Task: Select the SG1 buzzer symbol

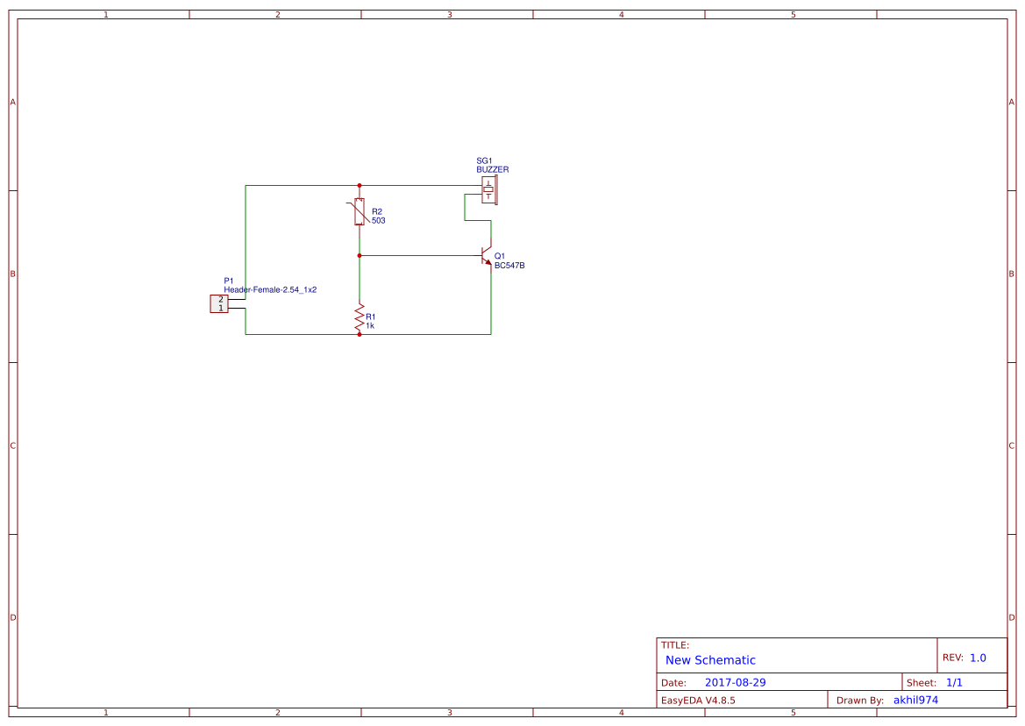Action: (x=489, y=190)
